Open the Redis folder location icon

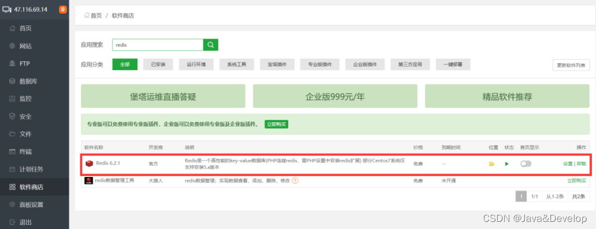tap(491, 164)
